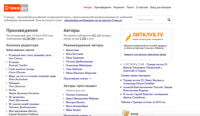Click the Добавить ваше имя link
Viewport: 200px width, 116px height.
point(75,90)
